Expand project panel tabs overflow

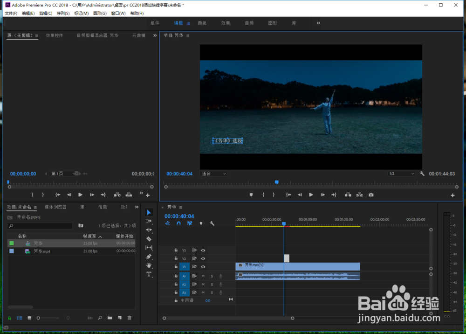click(x=137, y=207)
